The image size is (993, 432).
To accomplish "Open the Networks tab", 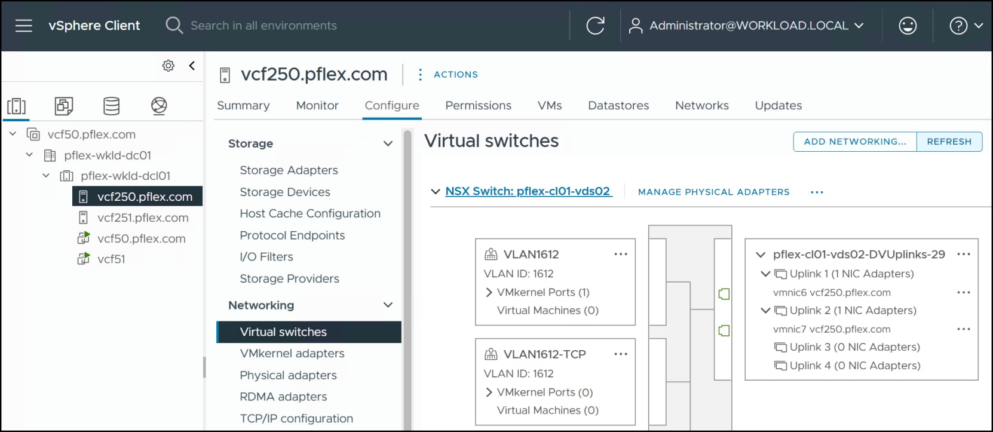I will [702, 106].
